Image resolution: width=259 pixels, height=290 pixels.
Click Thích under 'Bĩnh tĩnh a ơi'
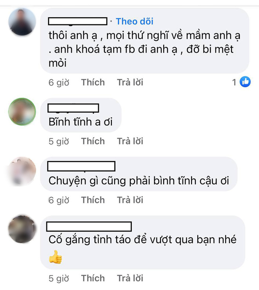pyautogui.click(x=93, y=141)
